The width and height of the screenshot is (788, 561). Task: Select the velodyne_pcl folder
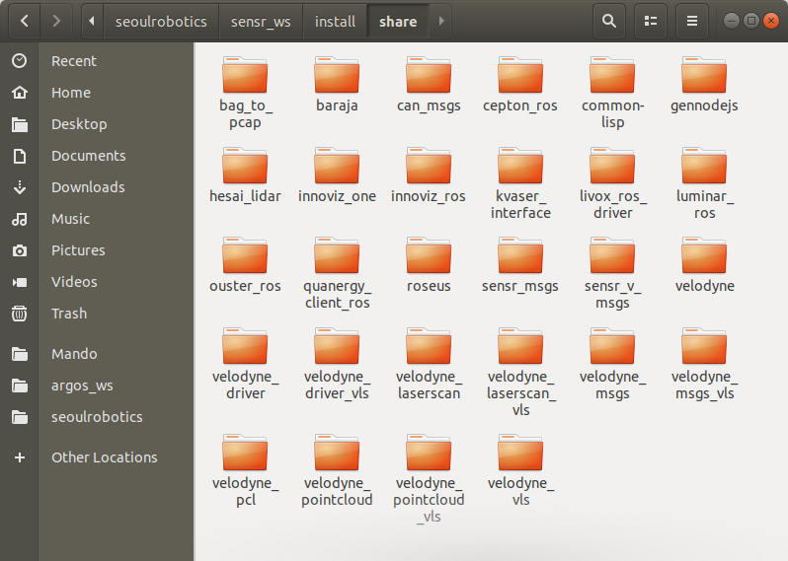point(245,470)
